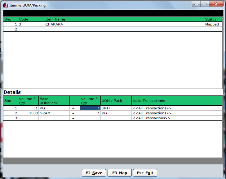Click the Esc-Exit button

click(x=145, y=173)
